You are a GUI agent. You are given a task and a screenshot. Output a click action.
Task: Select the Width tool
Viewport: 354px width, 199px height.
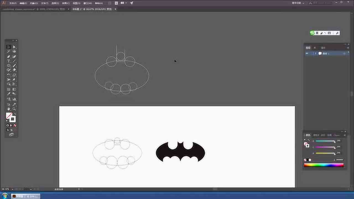click(x=9, y=80)
